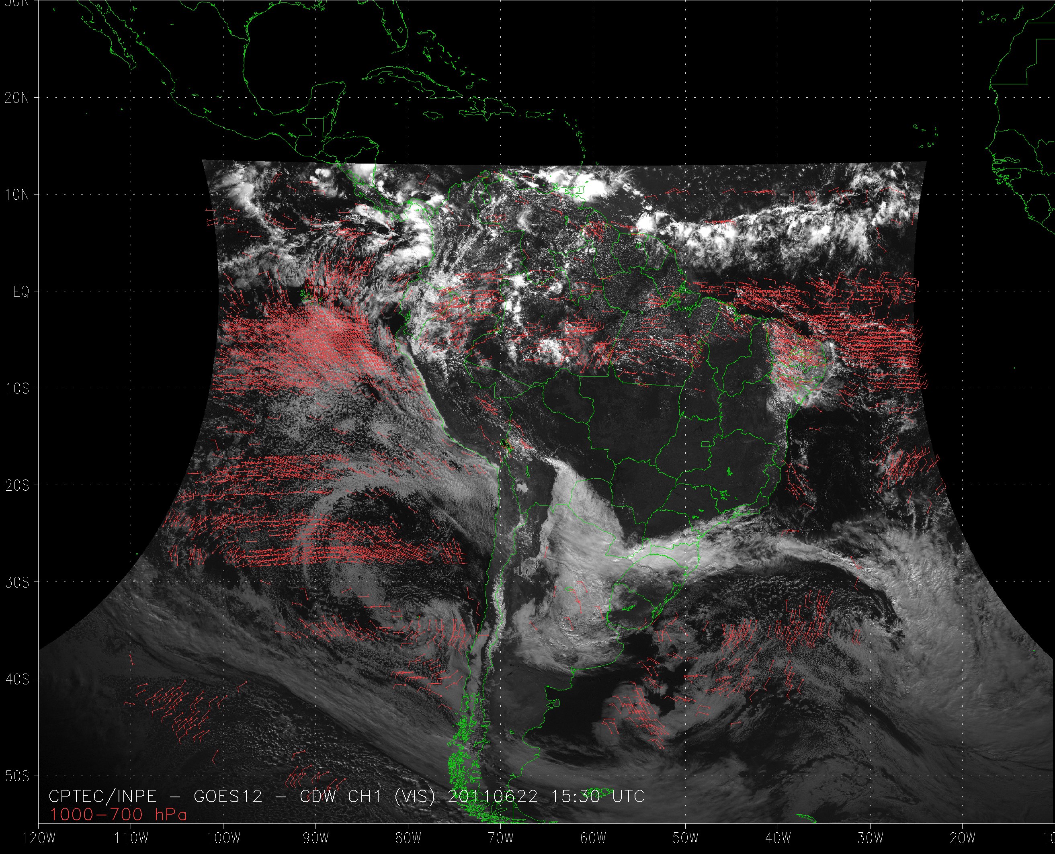
Task: Click the 20S latitude label
Action: (17, 485)
